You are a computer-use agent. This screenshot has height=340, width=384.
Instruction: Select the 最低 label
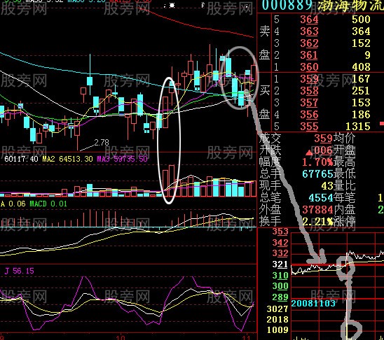[344, 174]
